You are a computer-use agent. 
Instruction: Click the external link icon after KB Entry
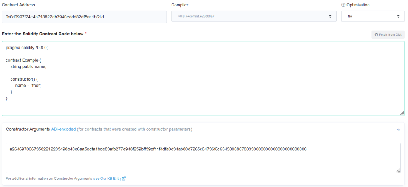[x=124, y=178]
